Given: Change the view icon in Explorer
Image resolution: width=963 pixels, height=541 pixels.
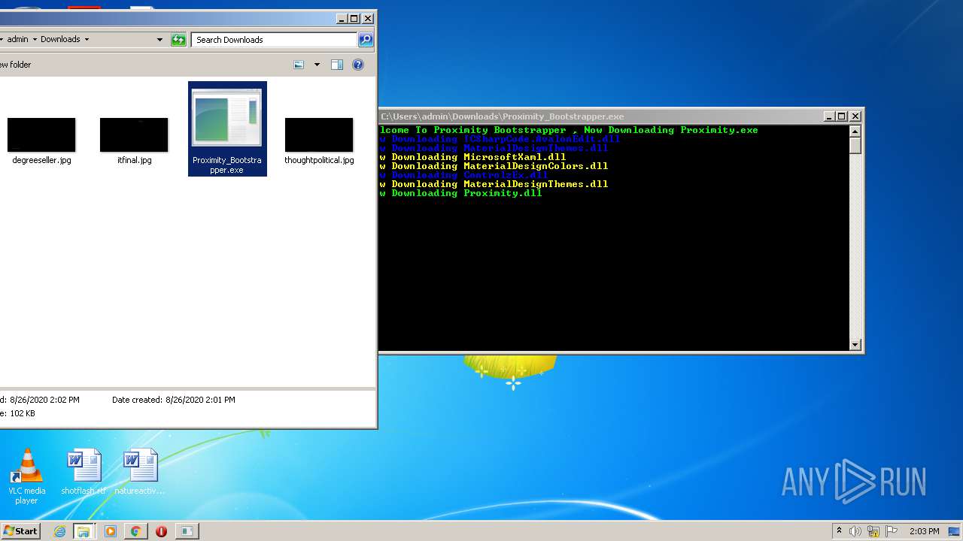Looking at the screenshot, I should 299,65.
